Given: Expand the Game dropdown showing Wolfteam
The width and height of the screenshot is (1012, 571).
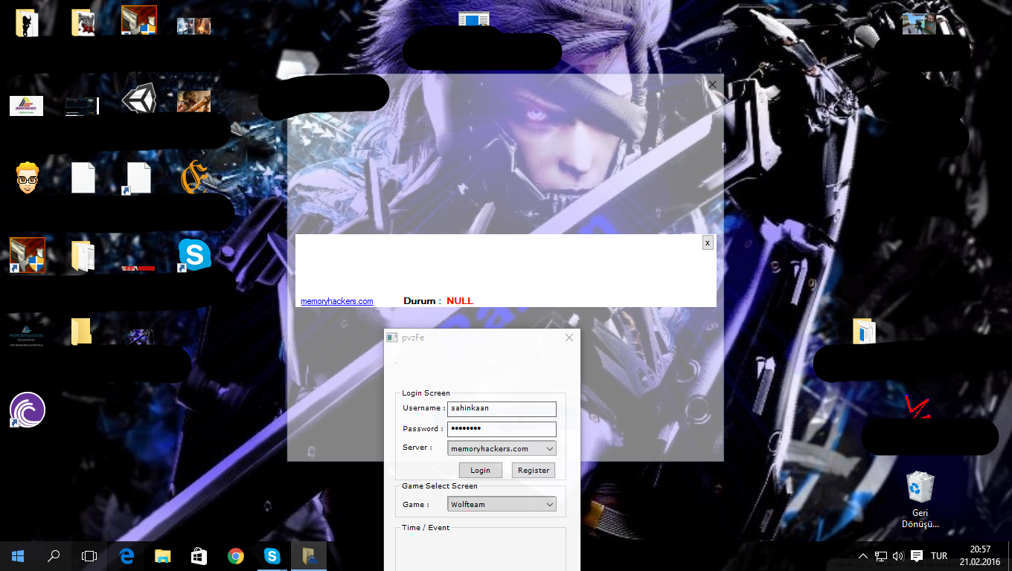Looking at the screenshot, I should (x=502, y=504).
